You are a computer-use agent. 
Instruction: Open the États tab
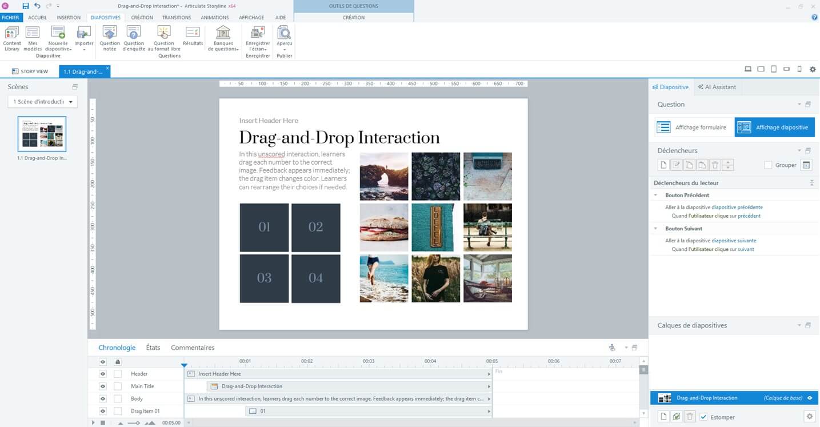[x=153, y=348]
